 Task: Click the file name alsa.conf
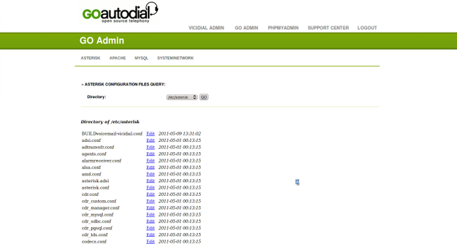coord(91,167)
